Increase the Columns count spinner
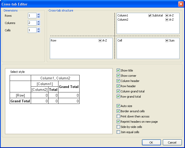Screen dimensions: 185x148 pos(39,22)
